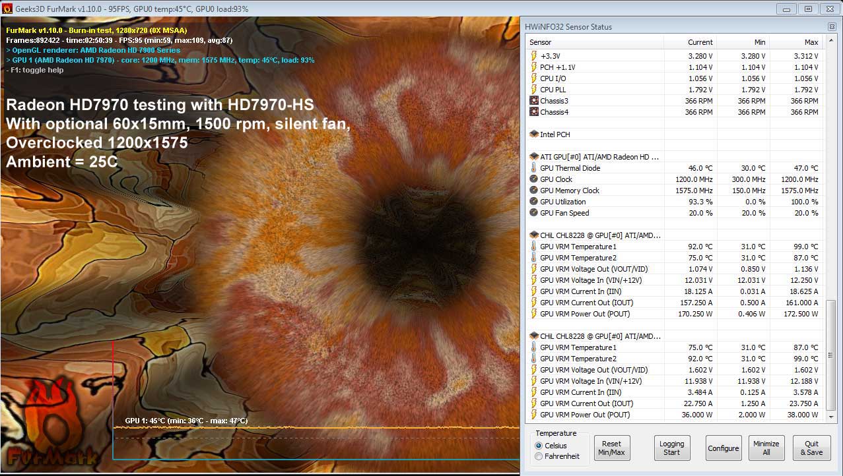Screen dimensions: 843x476
Task: Click the sensor list scrollbar thumb
Action: tap(831, 355)
